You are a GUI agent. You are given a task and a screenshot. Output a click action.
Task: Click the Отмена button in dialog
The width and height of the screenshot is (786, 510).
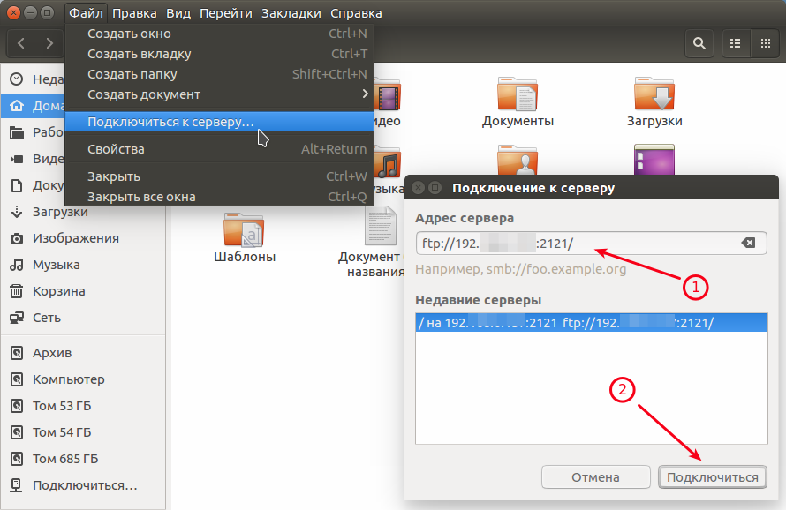595,477
